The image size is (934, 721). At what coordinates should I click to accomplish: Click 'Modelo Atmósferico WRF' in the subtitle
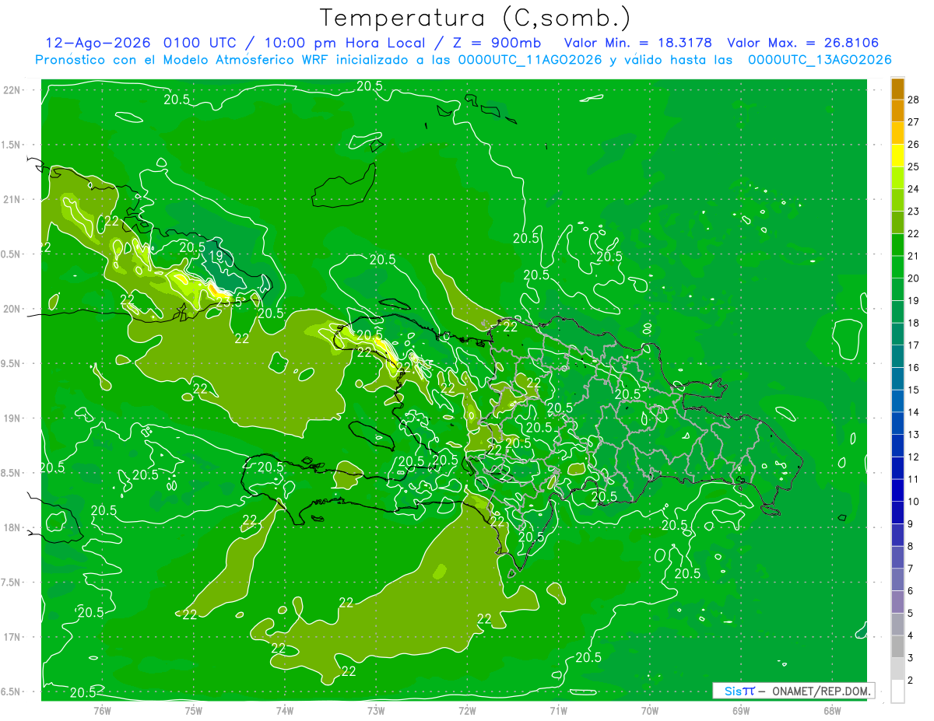(x=248, y=60)
